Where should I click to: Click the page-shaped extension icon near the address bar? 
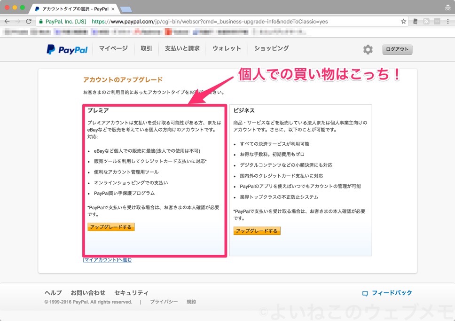(416, 21)
